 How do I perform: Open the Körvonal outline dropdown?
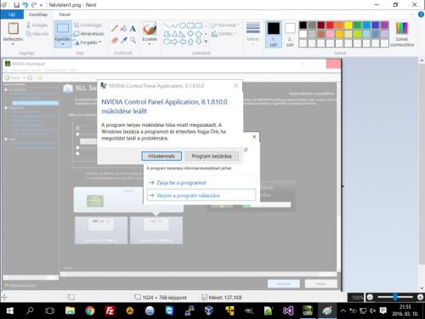(225, 26)
